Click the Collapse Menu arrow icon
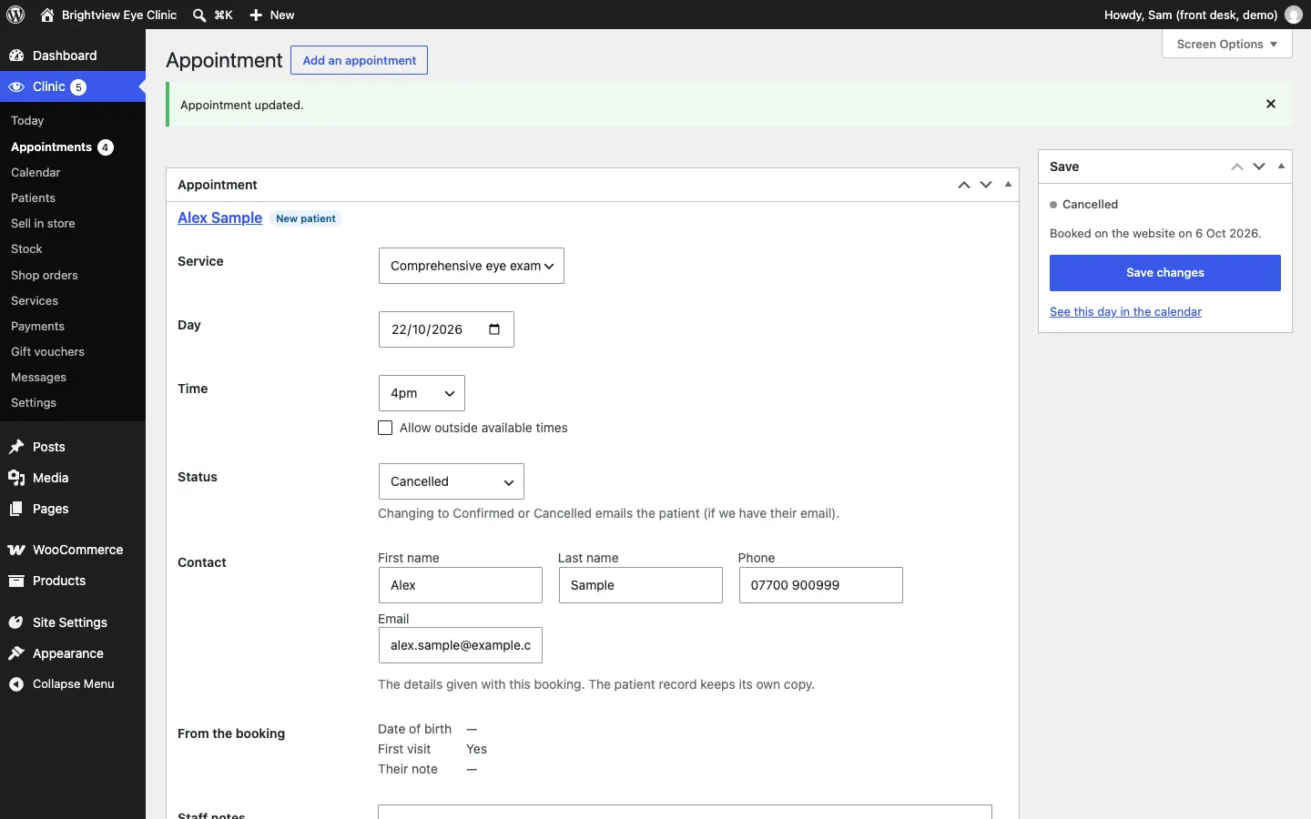The width and height of the screenshot is (1311, 819). pos(16,684)
